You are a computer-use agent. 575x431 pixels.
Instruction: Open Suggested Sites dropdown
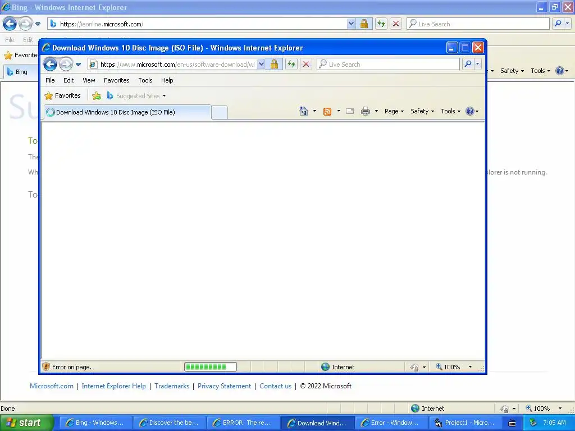point(136,96)
